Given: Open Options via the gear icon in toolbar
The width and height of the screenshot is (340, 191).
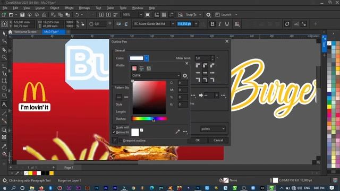Looking at the screenshot, I should tap(208, 15).
